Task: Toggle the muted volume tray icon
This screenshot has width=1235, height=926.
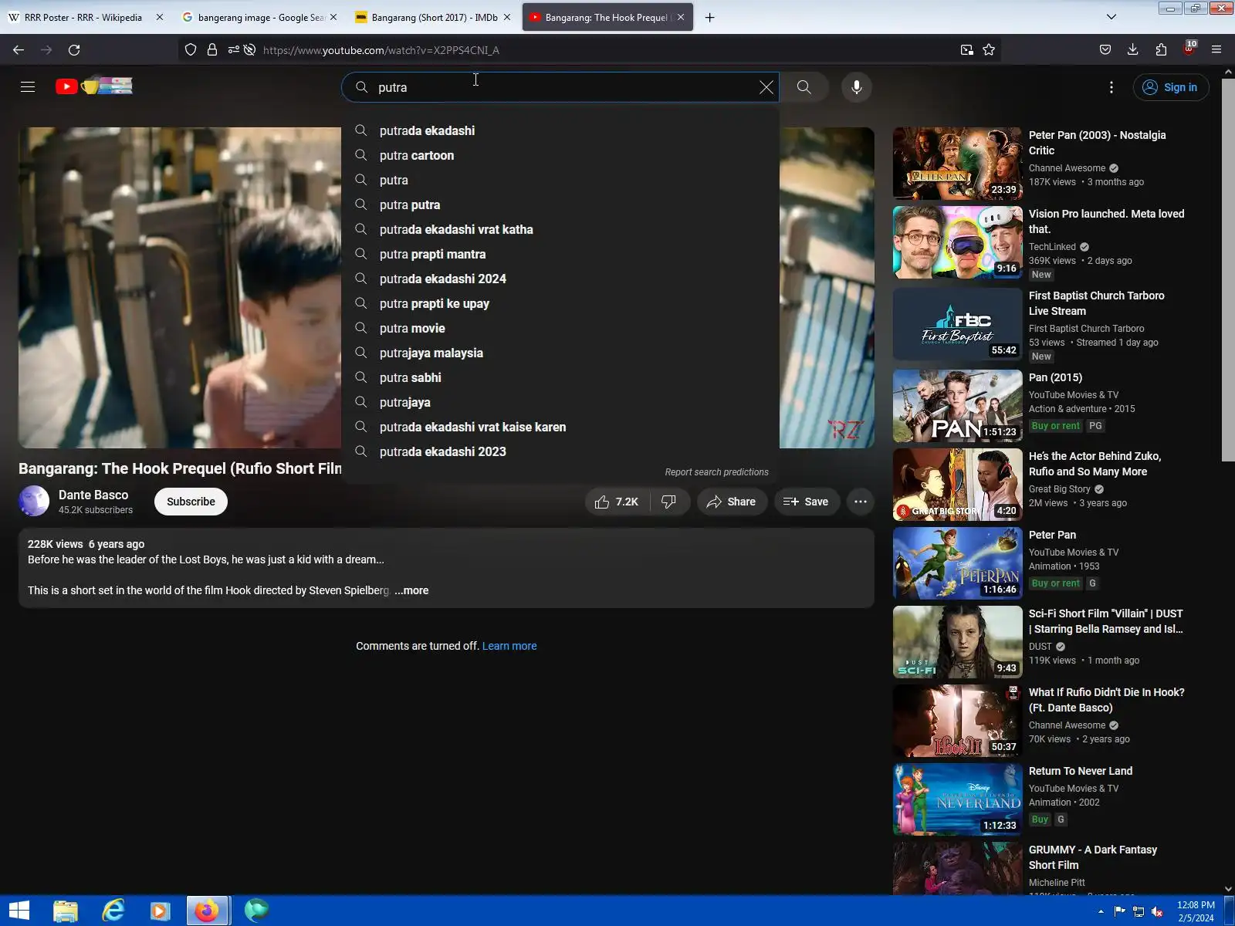Action: 1157,911
